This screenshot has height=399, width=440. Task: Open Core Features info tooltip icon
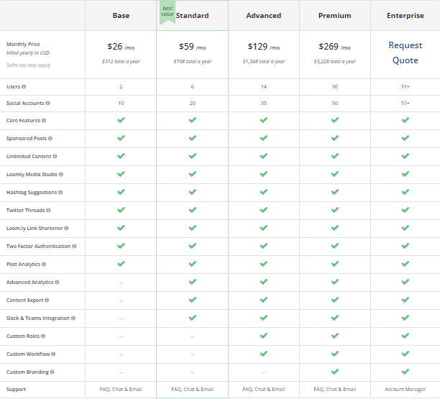pyautogui.click(x=44, y=121)
